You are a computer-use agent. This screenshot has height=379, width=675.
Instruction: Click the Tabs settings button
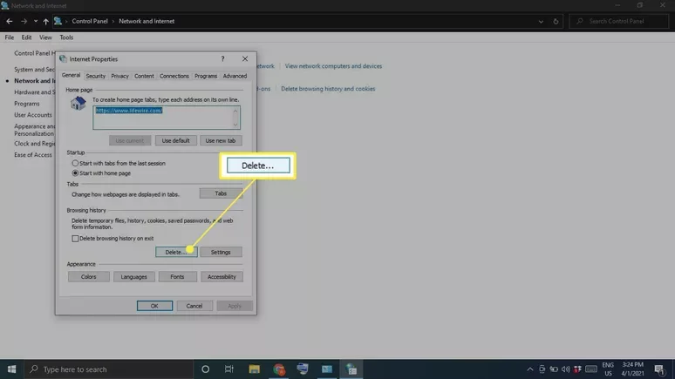221,193
